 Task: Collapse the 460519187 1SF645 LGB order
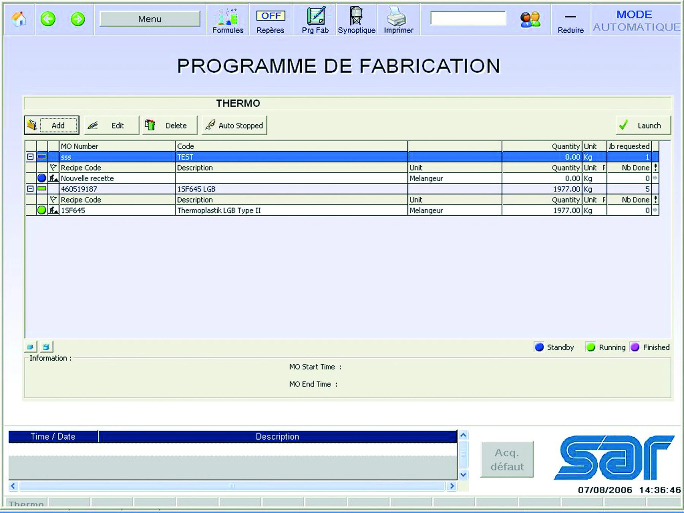point(30,189)
